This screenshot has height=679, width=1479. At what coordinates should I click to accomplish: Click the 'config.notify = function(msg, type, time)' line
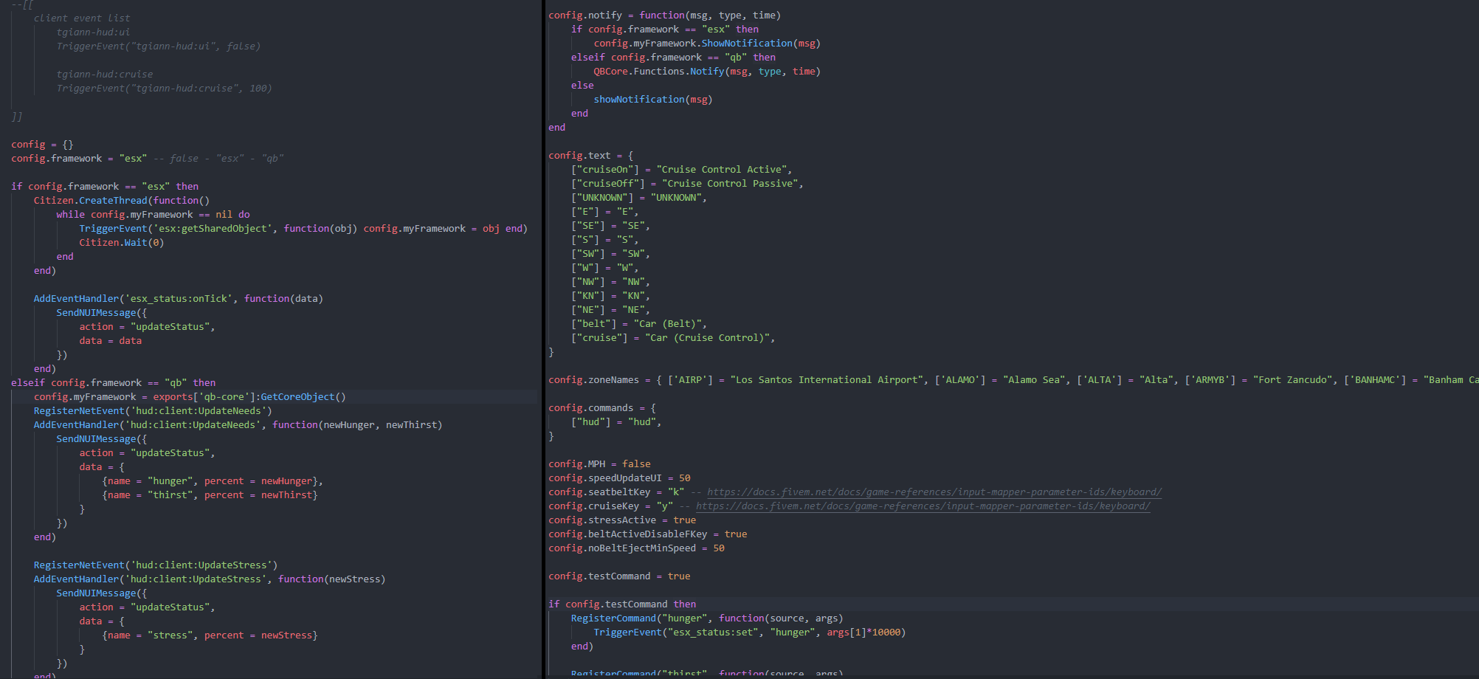664,15
